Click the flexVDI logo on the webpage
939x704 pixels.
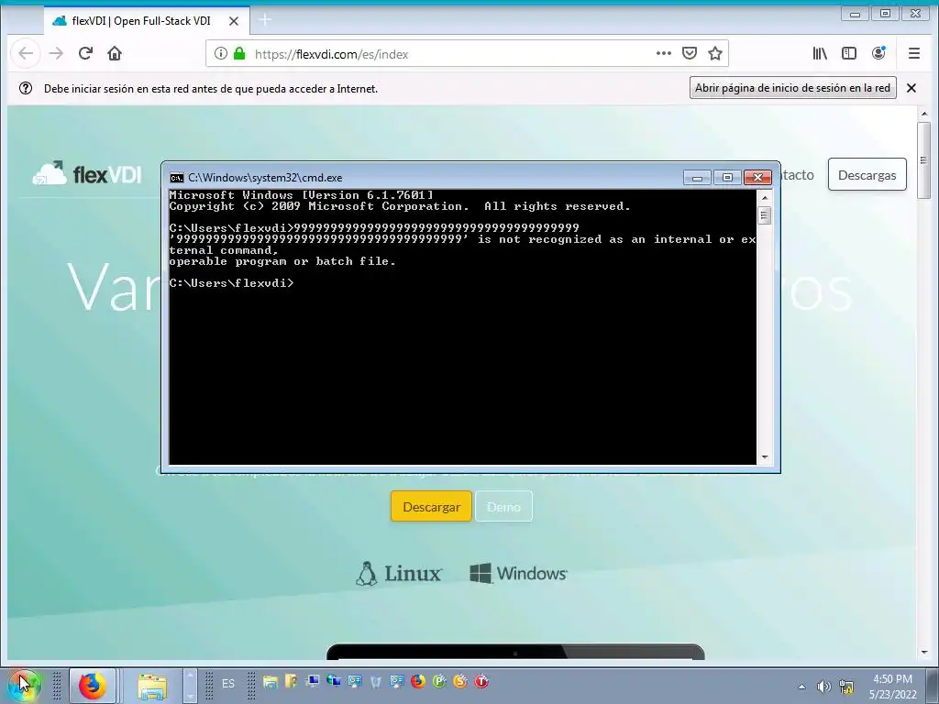coord(87,173)
